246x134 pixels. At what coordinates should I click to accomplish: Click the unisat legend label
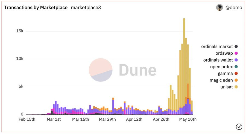tap(227, 87)
